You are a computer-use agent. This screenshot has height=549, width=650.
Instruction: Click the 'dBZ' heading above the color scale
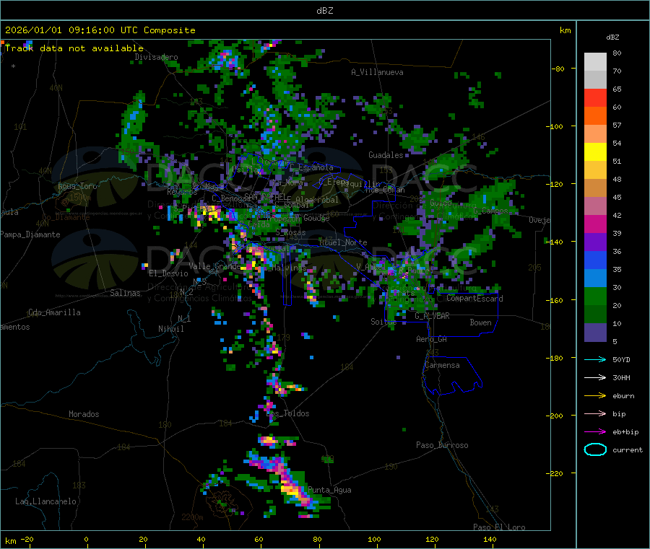pos(612,38)
